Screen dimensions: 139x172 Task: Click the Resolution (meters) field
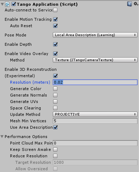[95, 82]
